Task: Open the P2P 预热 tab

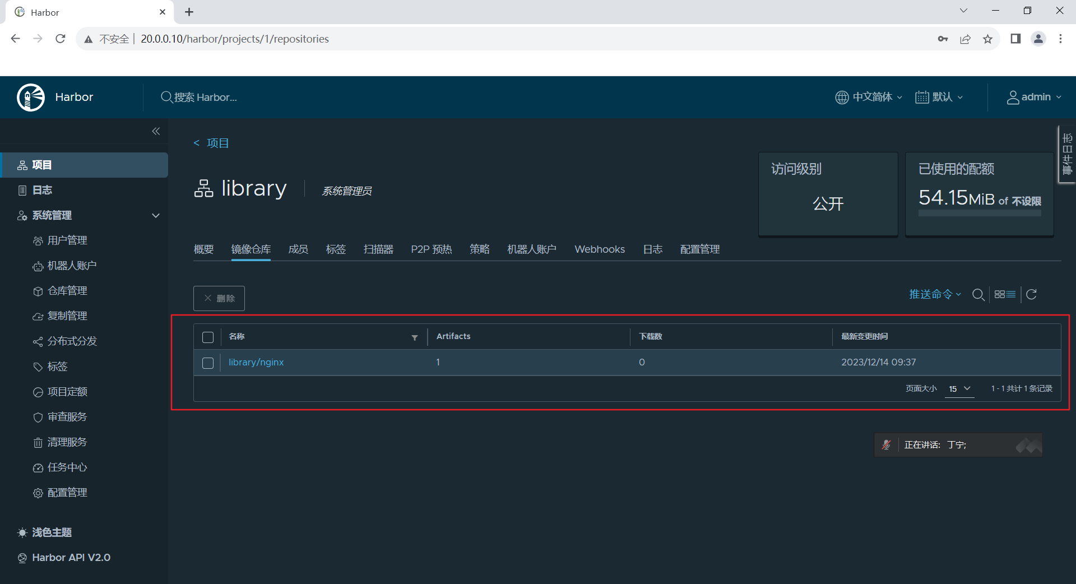Action: 432,249
